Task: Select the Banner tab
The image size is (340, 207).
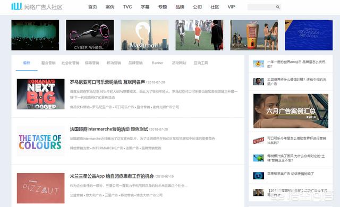Action: click(x=157, y=63)
